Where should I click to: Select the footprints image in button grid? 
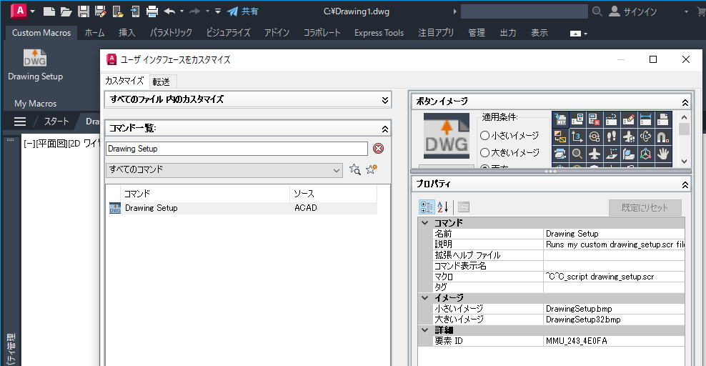(x=612, y=137)
